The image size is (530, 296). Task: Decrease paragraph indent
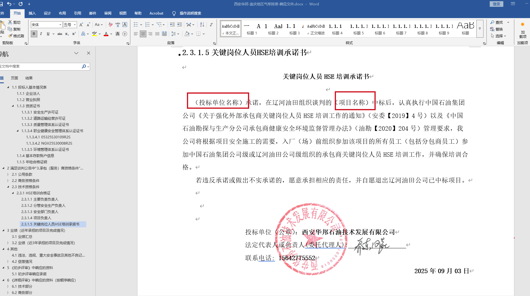(x=172, y=25)
